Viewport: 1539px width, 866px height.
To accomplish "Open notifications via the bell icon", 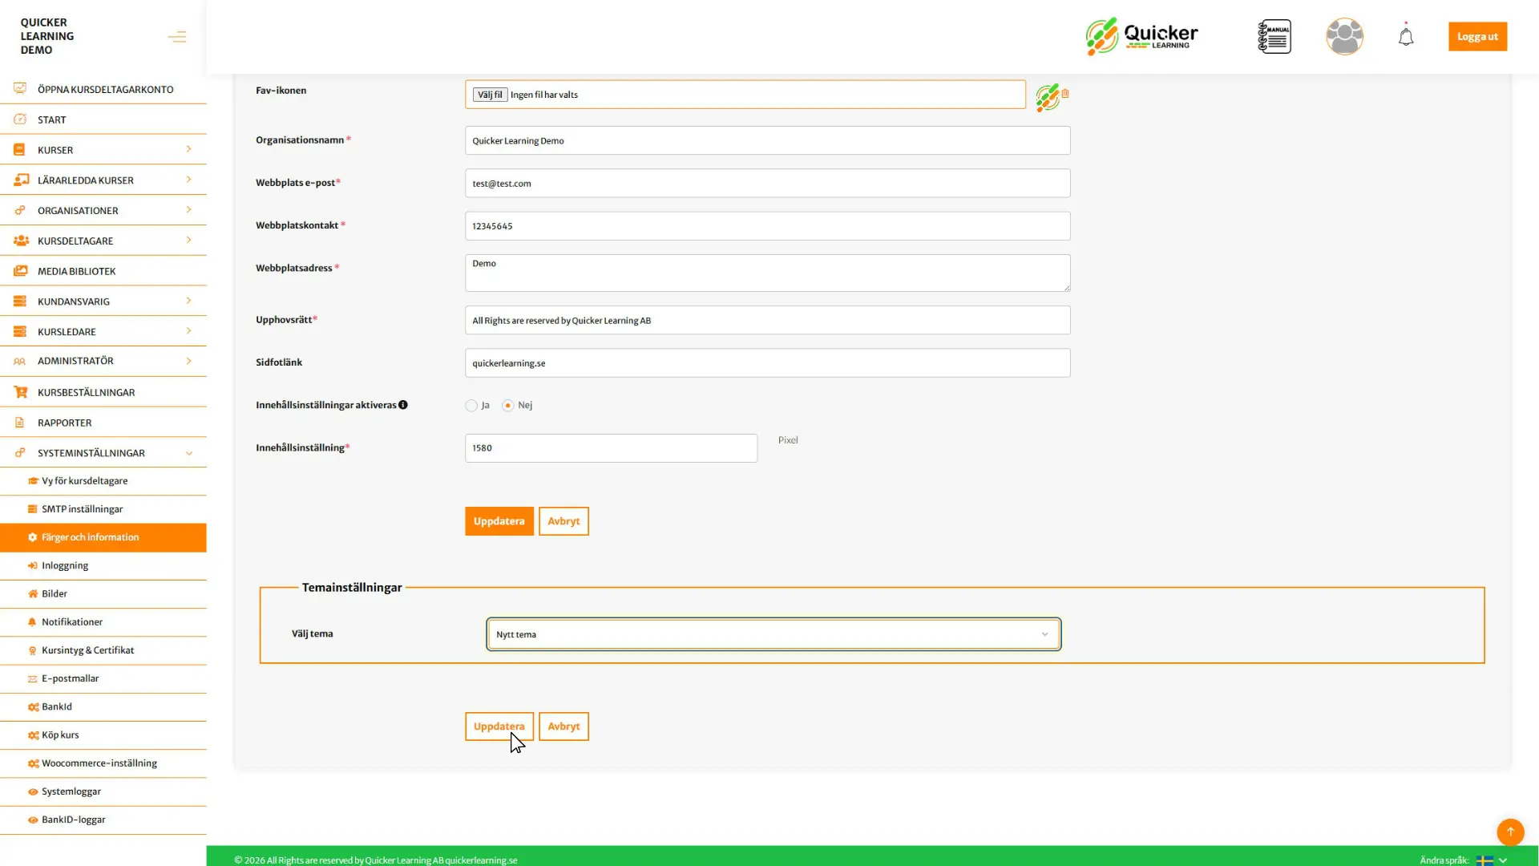I will 1405,36.
